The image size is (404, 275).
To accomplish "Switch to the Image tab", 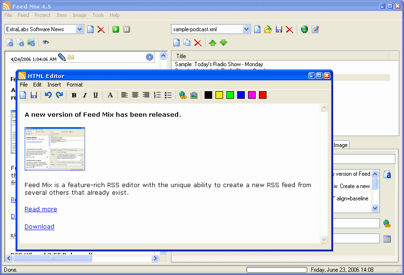I will (341, 145).
